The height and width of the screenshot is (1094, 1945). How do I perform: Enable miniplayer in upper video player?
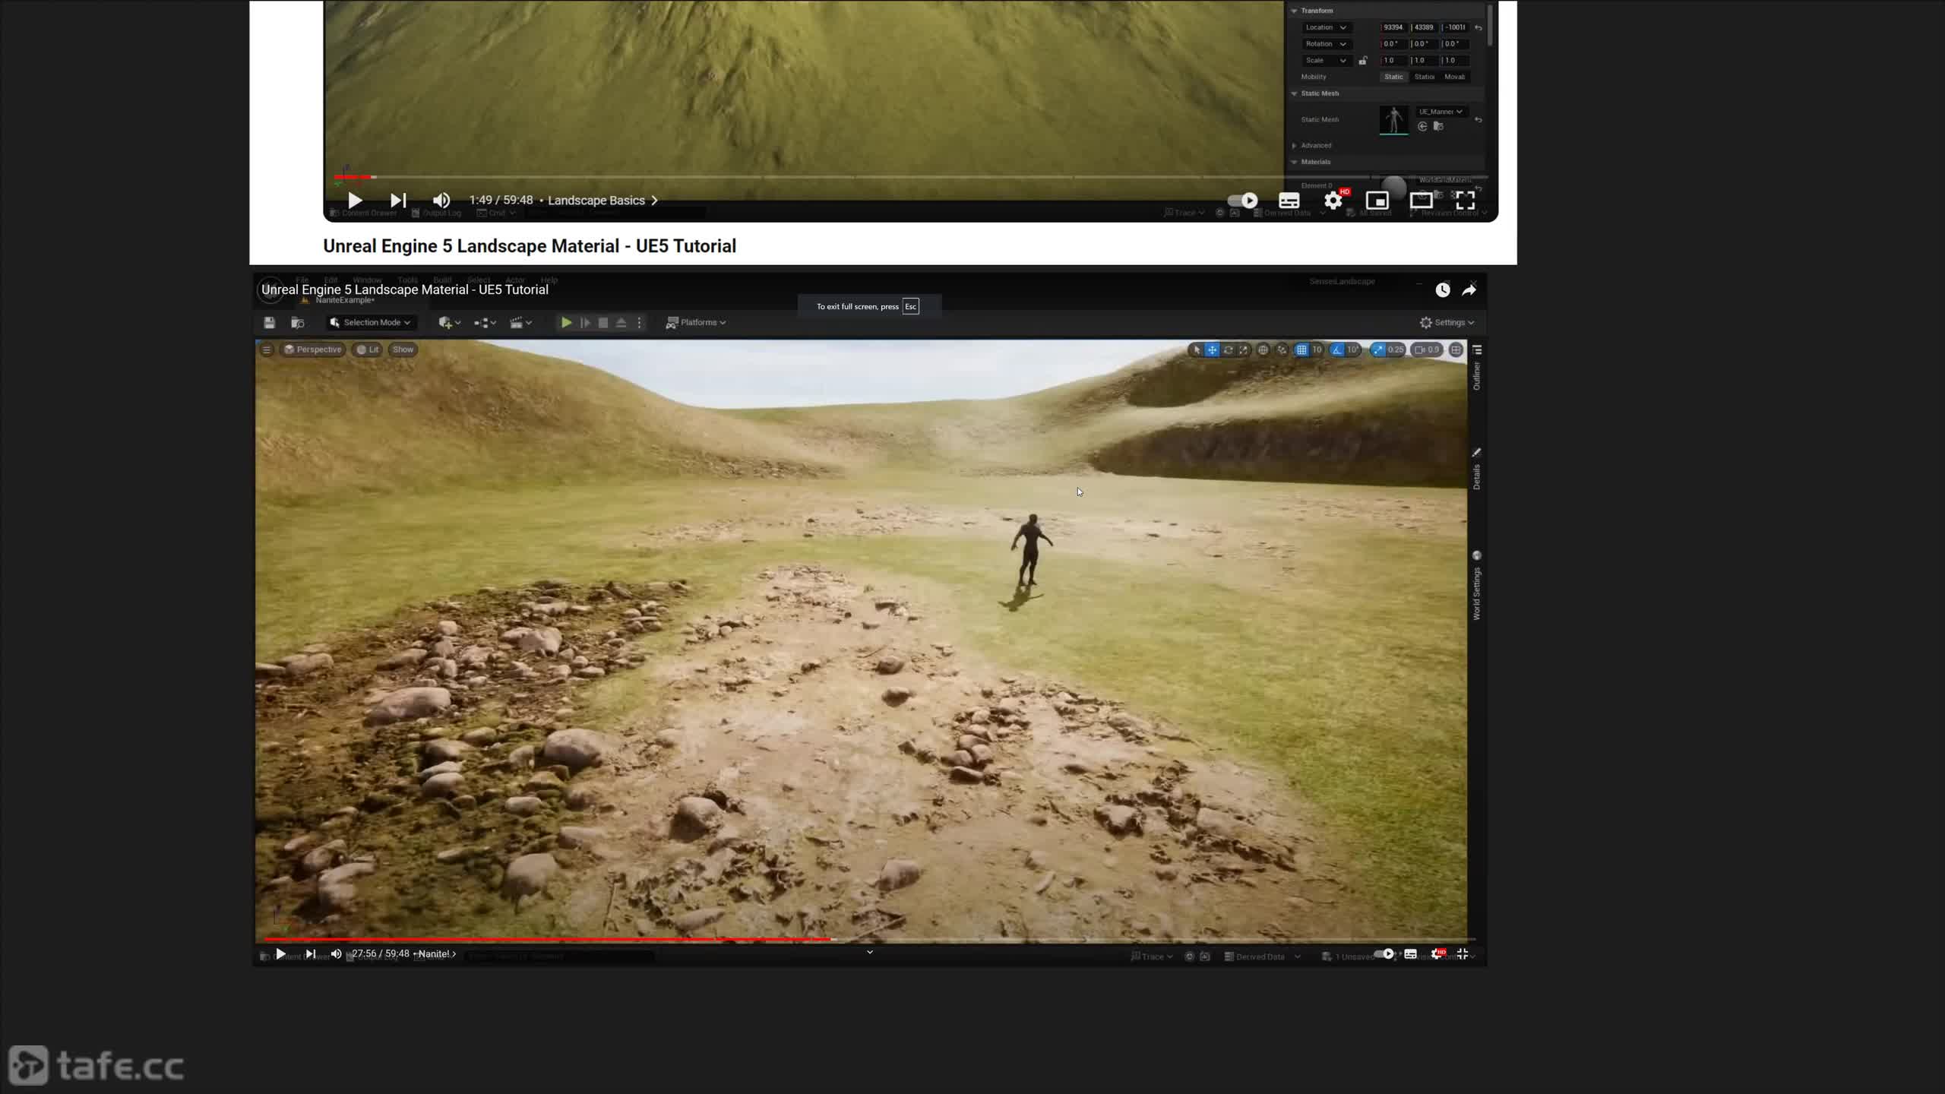point(1377,201)
